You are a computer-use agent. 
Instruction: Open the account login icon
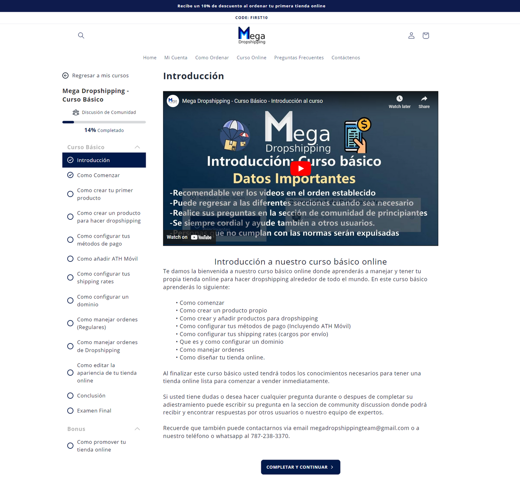tap(411, 35)
